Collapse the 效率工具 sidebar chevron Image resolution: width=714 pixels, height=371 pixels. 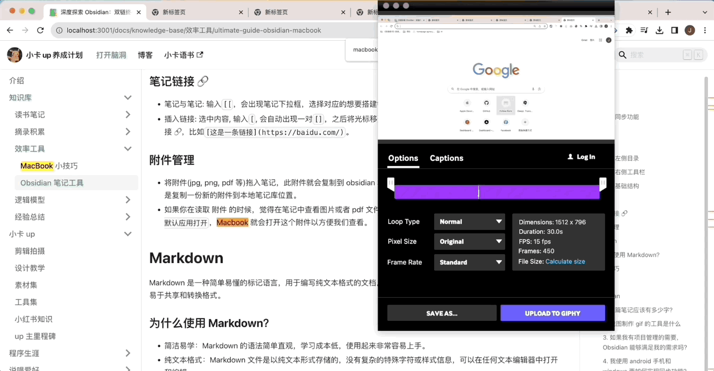(127, 149)
